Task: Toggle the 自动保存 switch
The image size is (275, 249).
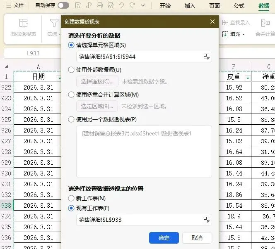Action: (x=63, y=6)
